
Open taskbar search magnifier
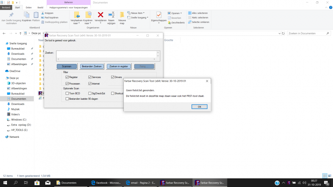16,183
